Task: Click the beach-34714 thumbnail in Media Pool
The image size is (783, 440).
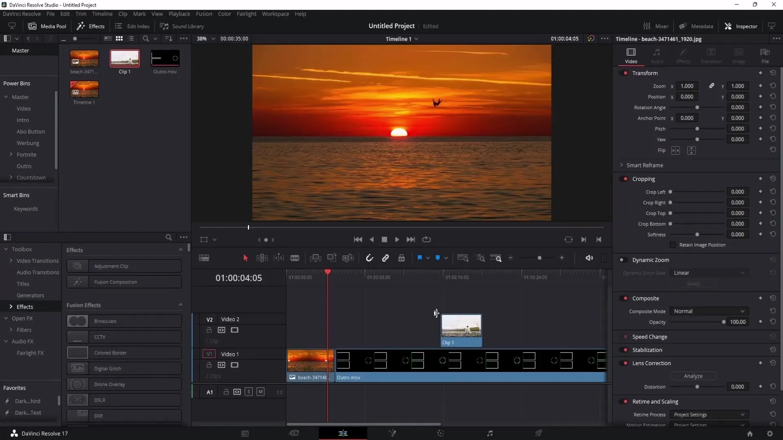Action: pos(84,57)
